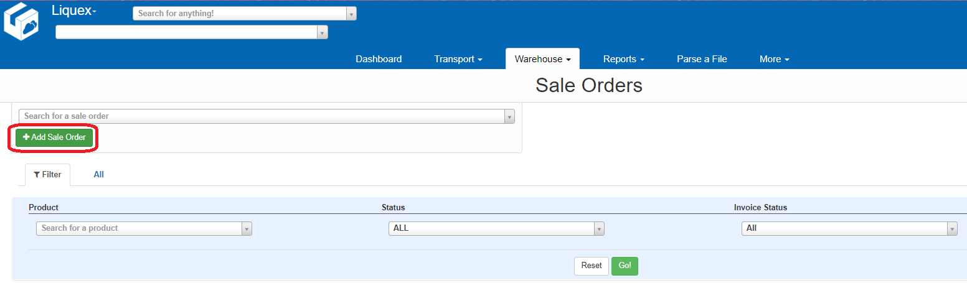967x293 pixels.
Task: Open the Invoice Status dropdown
Action: (849, 228)
